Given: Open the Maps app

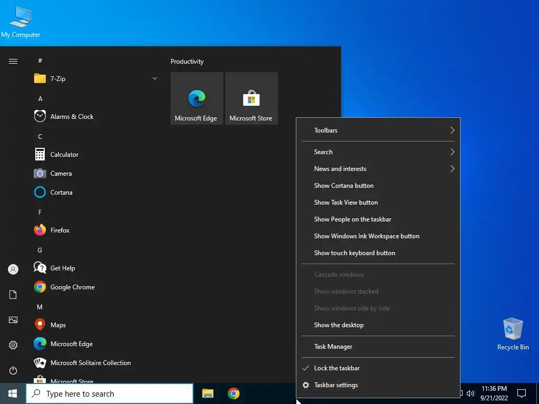Looking at the screenshot, I should coord(96,325).
